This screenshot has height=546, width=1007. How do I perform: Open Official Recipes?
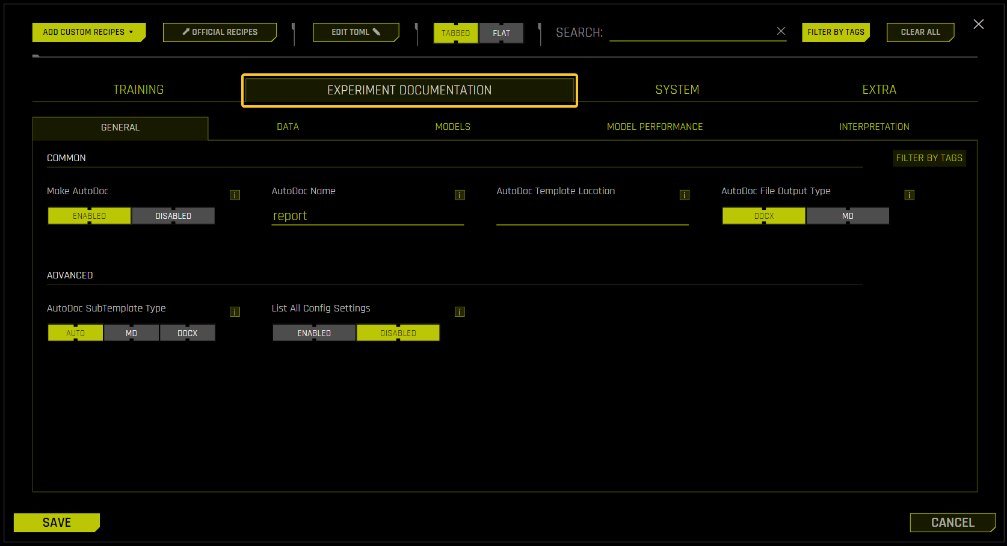click(x=220, y=32)
